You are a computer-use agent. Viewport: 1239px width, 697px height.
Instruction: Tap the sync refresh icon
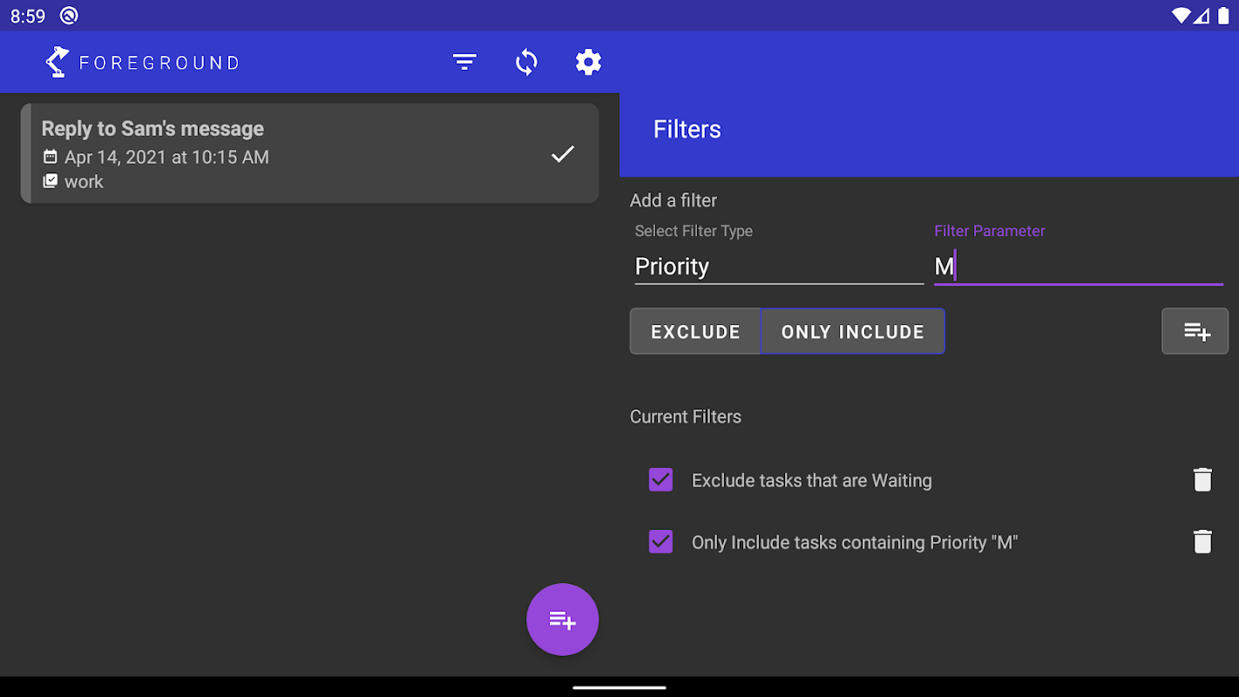[x=526, y=62]
